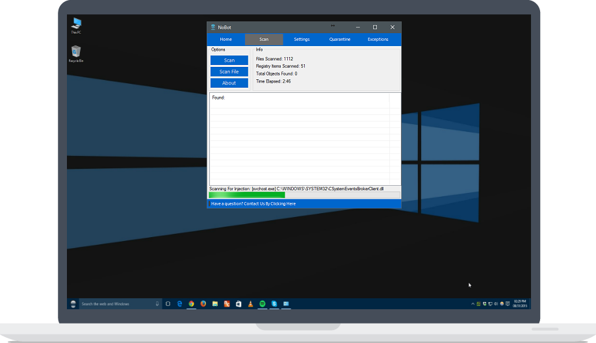Open Microsoft Edge from the taskbar
The height and width of the screenshot is (343, 596).
click(179, 303)
